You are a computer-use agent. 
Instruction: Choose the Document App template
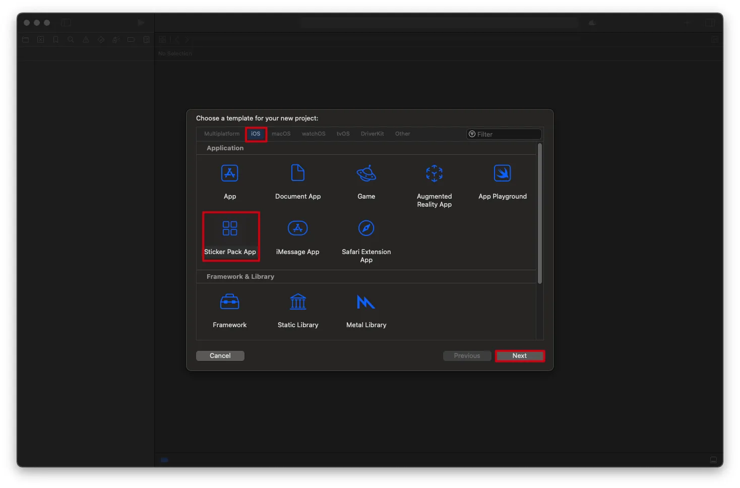(x=298, y=174)
